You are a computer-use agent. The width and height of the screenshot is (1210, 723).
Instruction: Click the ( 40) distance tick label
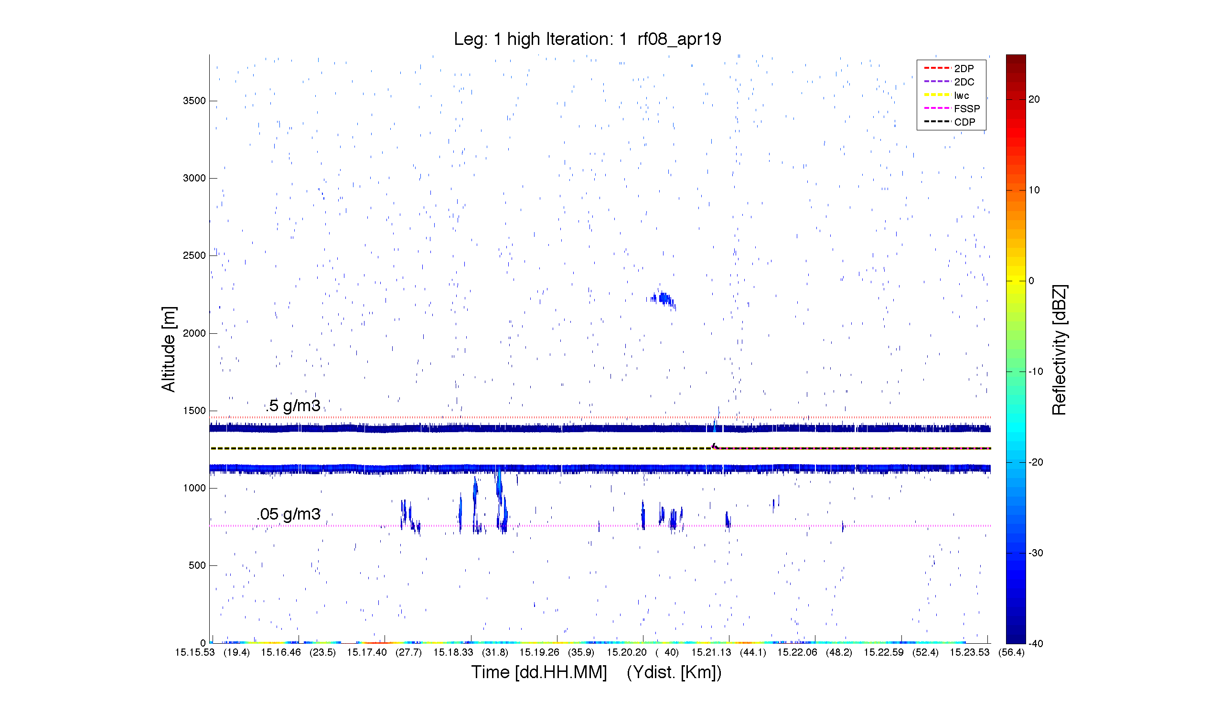pos(667,652)
